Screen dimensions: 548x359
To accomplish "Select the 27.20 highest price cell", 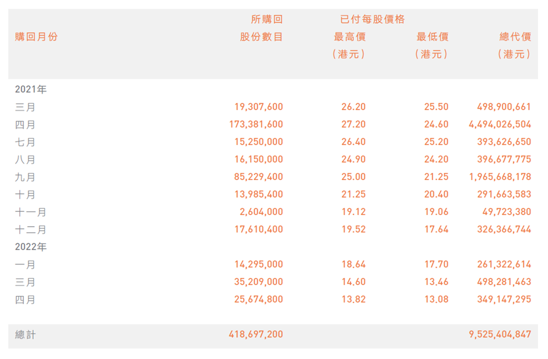I will tap(353, 125).
